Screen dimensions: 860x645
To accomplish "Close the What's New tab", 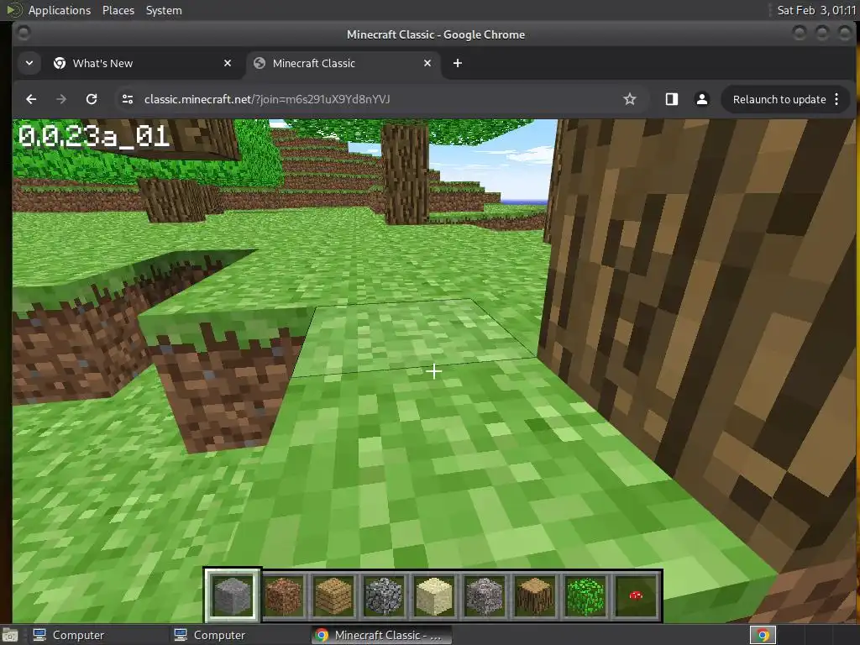I will point(228,63).
